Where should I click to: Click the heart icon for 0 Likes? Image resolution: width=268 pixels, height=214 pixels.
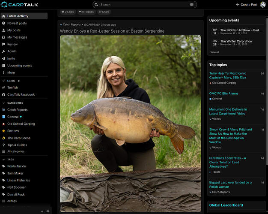(x=63, y=12)
